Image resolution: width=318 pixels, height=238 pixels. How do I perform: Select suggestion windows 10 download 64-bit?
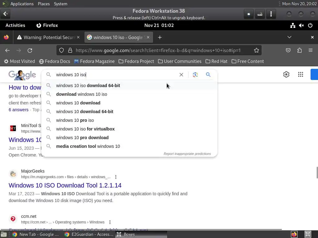pyautogui.click(x=129, y=112)
